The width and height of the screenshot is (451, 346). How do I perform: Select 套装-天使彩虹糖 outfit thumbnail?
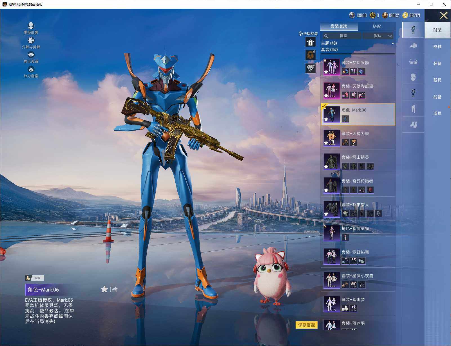tap(332, 90)
